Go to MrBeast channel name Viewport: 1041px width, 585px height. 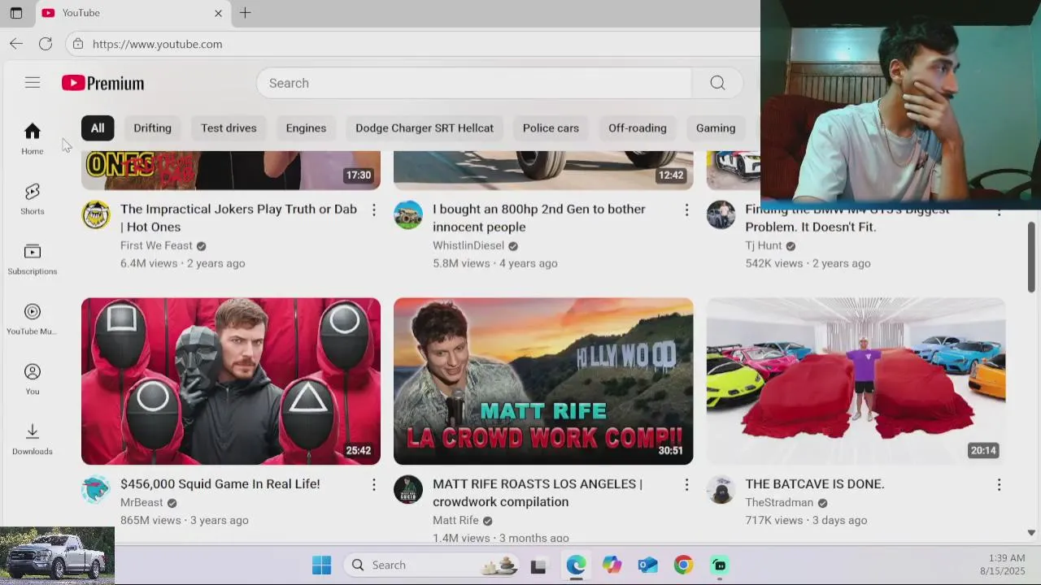[142, 502]
